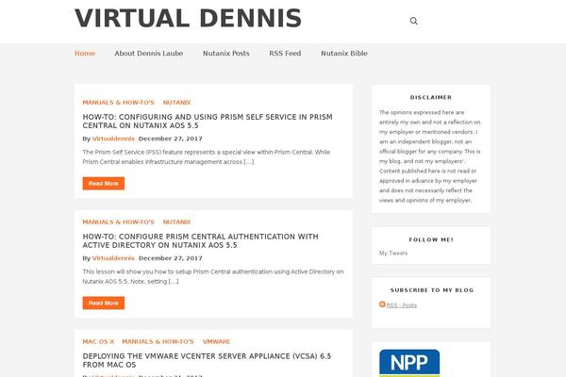Click December 27, 2017 date on Prism Self Service post

(x=171, y=139)
